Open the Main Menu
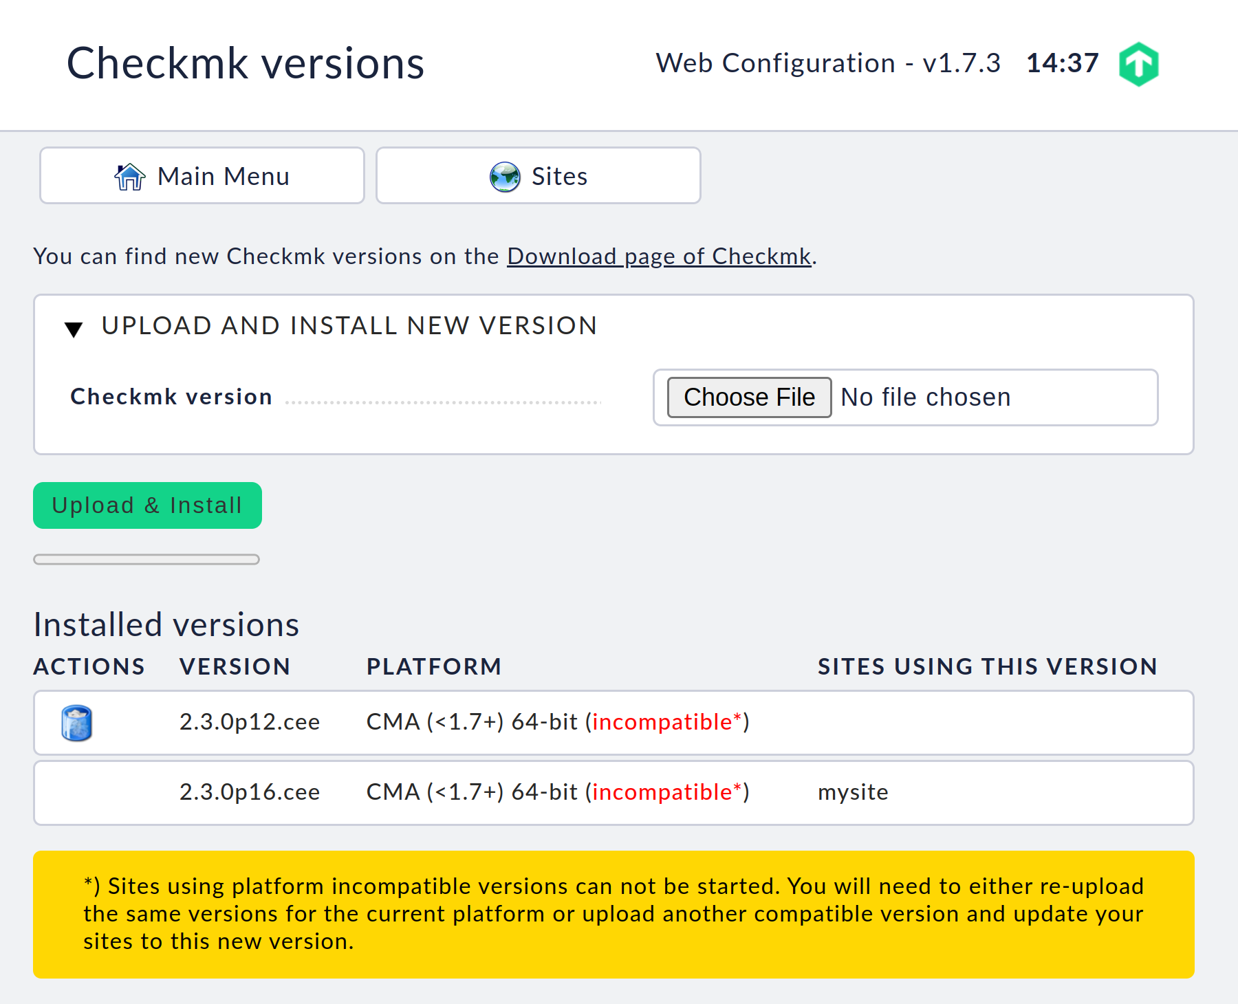 pyautogui.click(x=202, y=175)
